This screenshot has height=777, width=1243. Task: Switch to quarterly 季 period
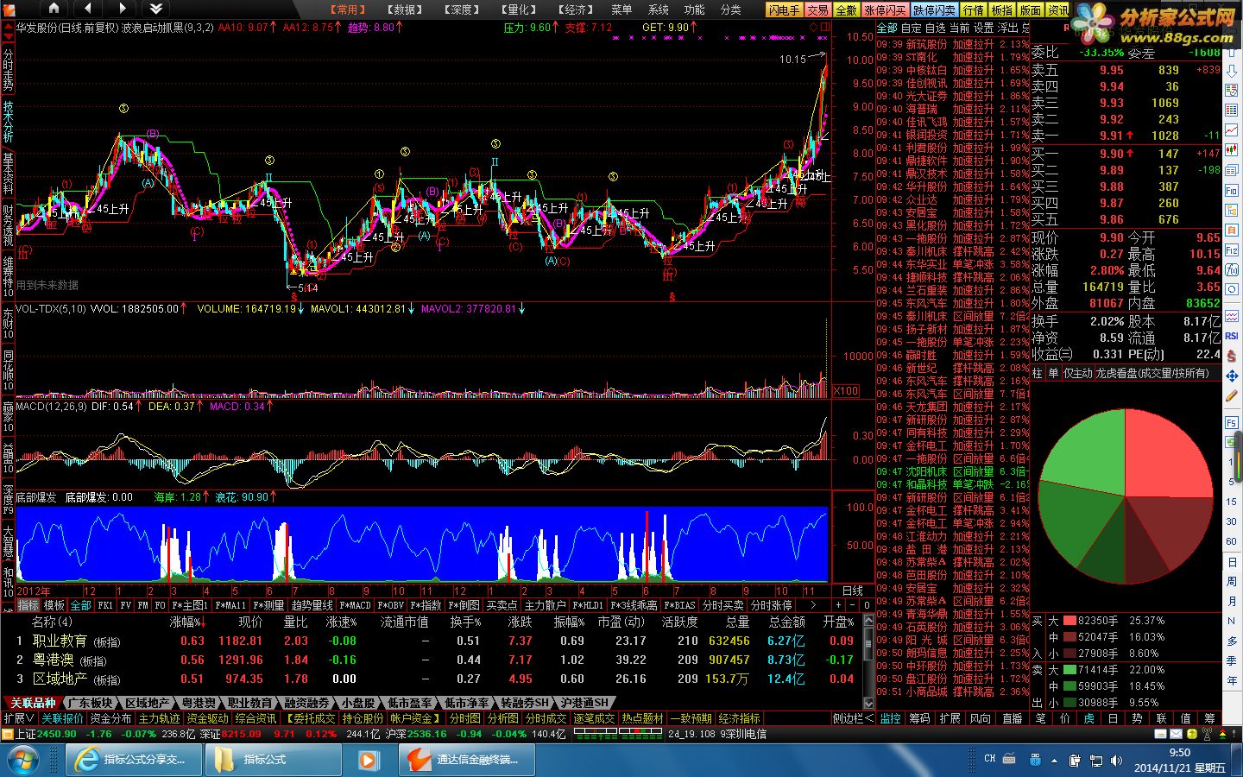pyautogui.click(x=1232, y=660)
